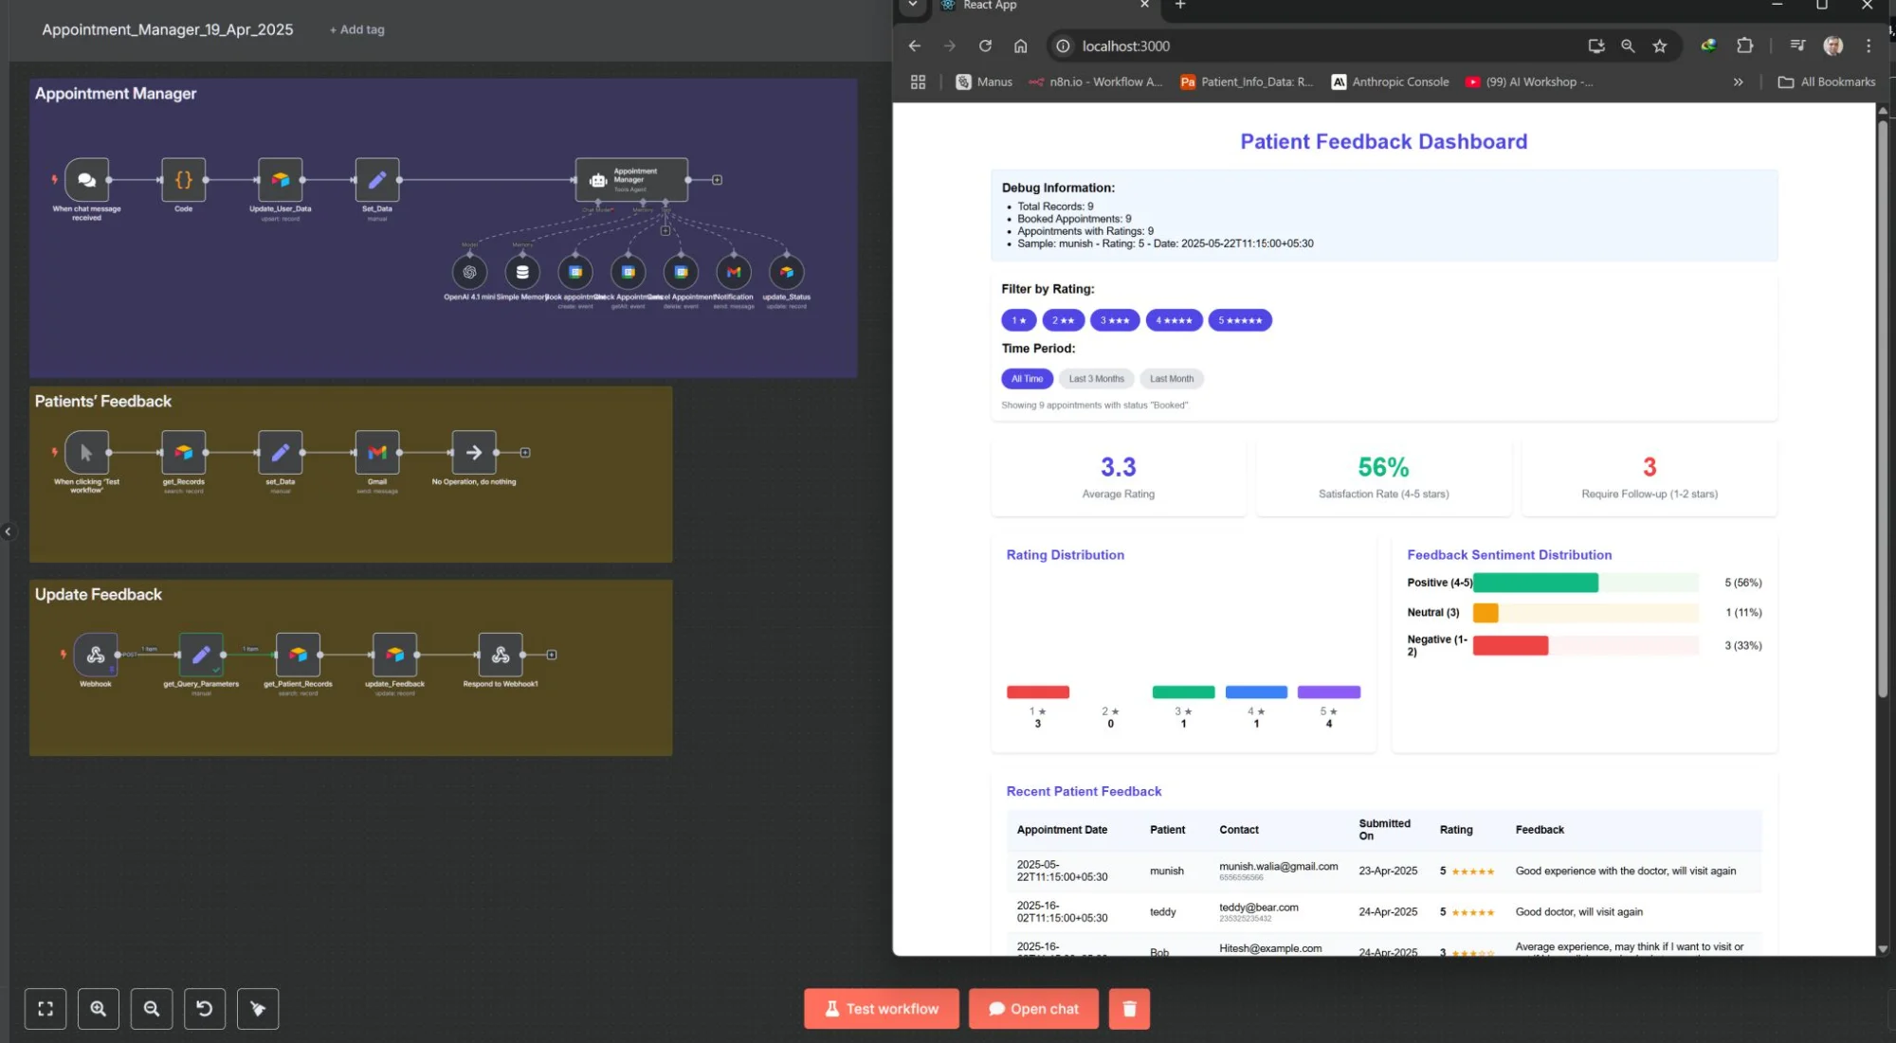Switch Time Period to Last Month
1896x1043 pixels.
(1172, 379)
